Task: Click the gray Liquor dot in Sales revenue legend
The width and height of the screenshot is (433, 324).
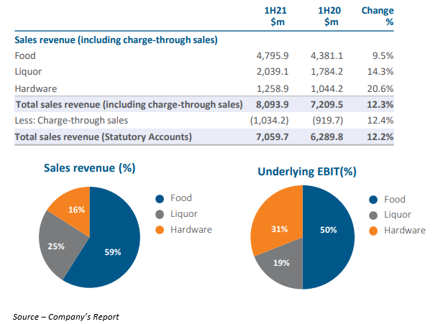Action: coord(160,214)
